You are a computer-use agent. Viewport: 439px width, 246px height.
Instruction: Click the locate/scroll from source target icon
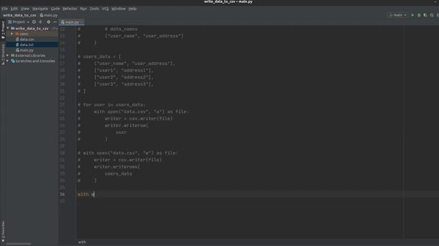click(34, 22)
